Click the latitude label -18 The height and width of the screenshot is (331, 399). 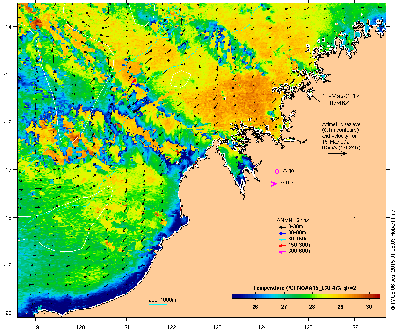point(7,217)
